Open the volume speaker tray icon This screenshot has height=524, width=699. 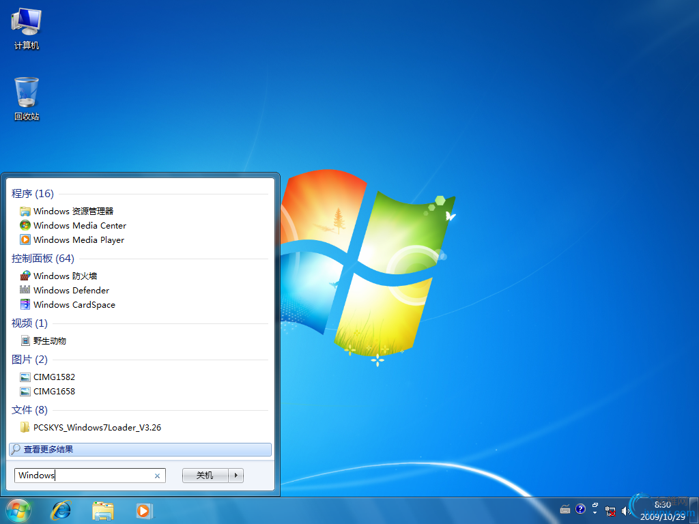point(625,511)
